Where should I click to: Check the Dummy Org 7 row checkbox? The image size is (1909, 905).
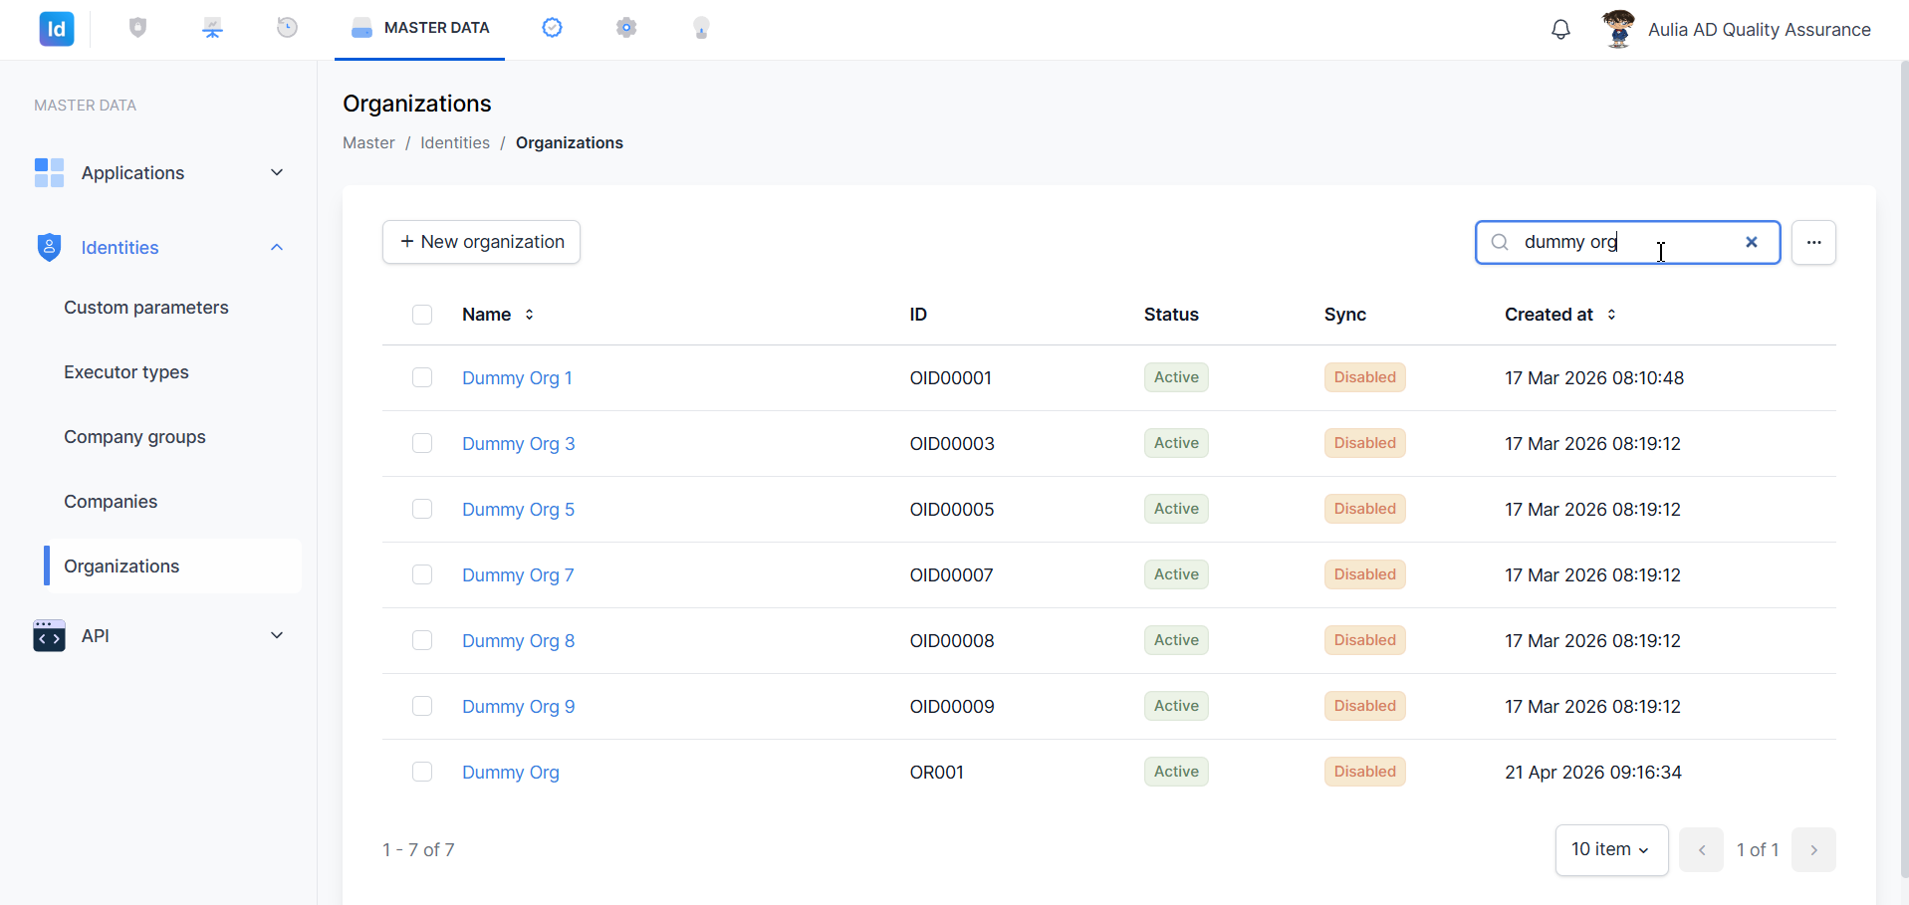click(422, 574)
